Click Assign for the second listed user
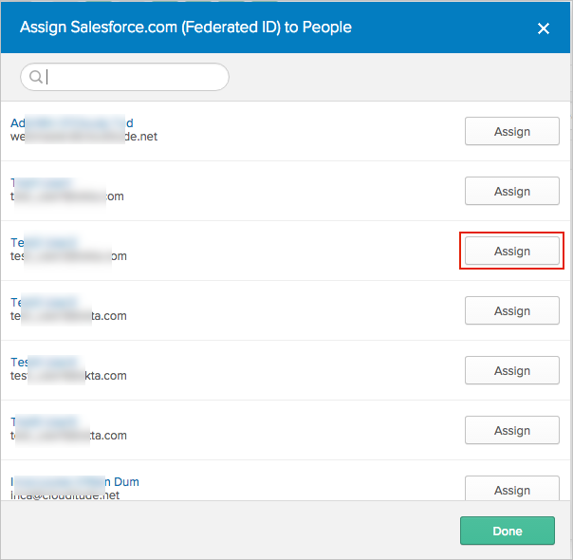Image resolution: width=573 pixels, height=560 pixels. click(511, 192)
